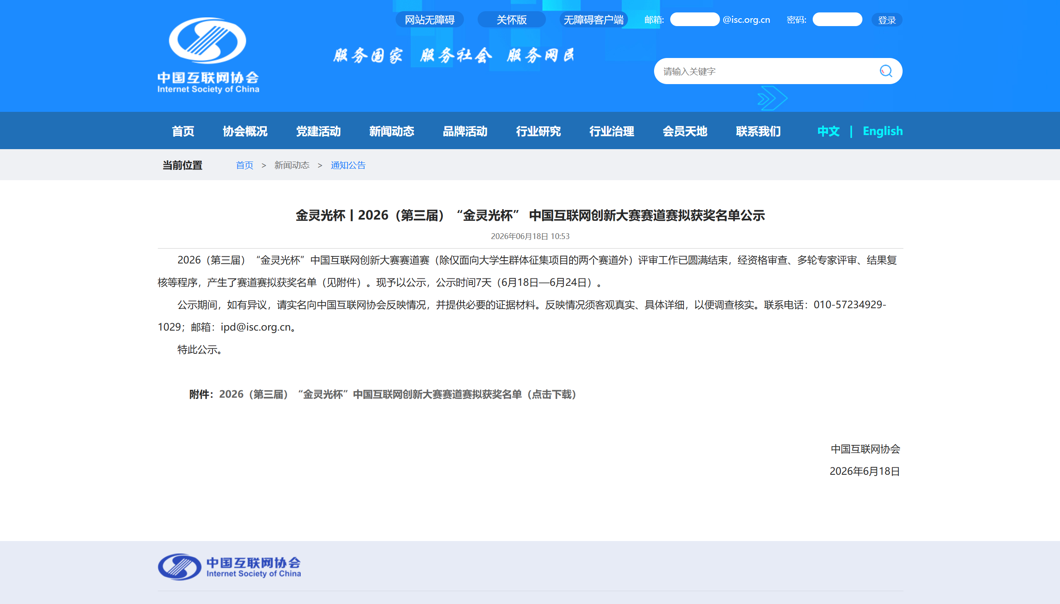Click the article title 金灵光杯 heading
The height and width of the screenshot is (604, 1060).
[530, 215]
